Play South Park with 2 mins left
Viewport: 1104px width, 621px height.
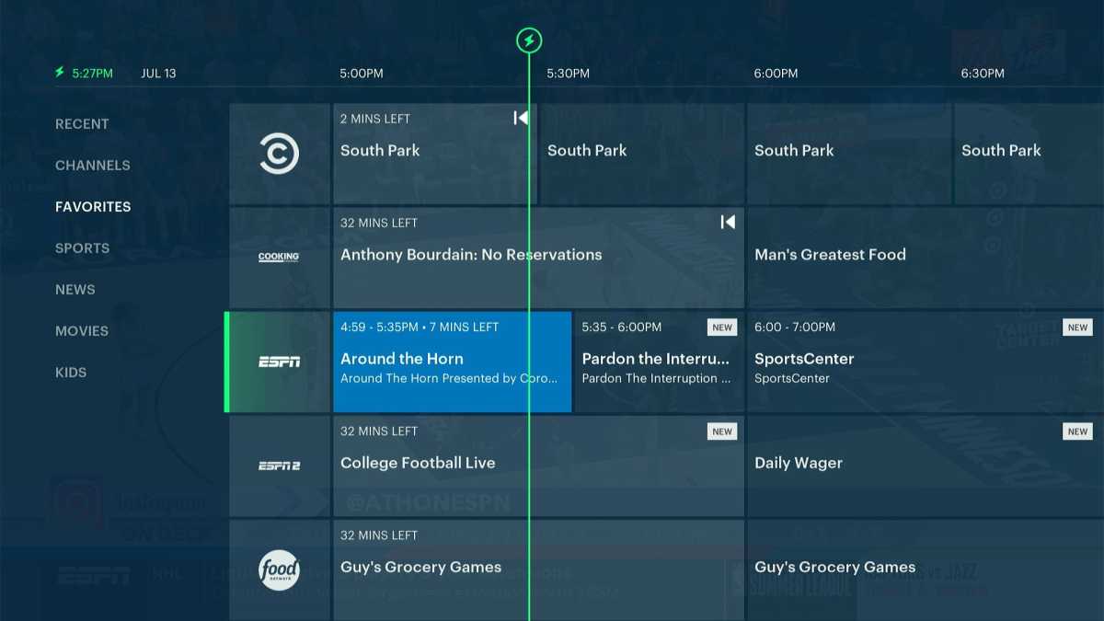pos(434,154)
